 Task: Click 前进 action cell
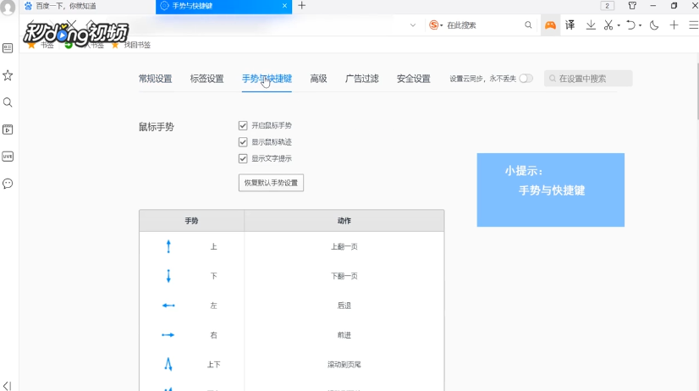point(344,335)
